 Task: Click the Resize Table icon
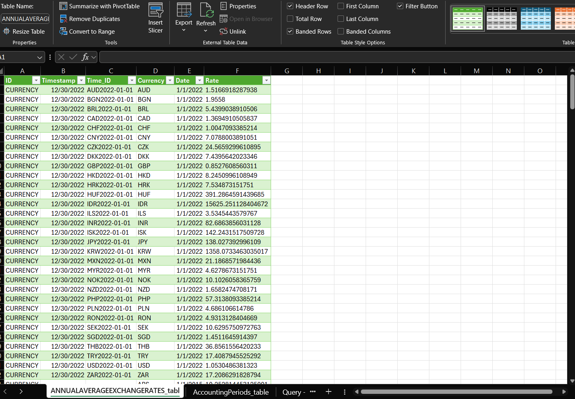(x=6, y=31)
